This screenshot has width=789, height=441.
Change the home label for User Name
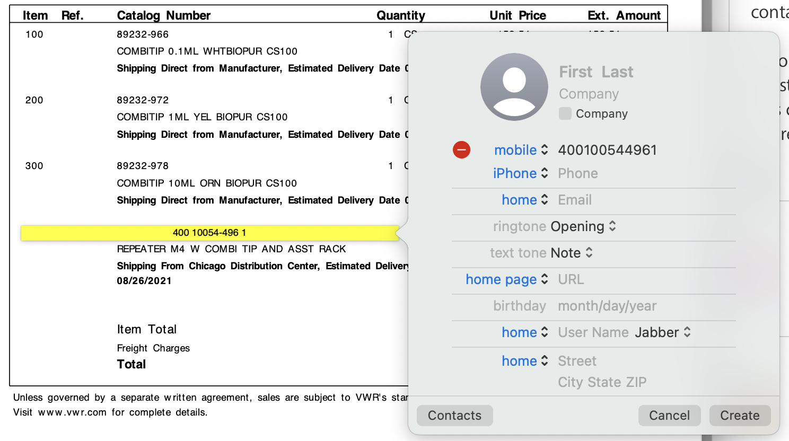point(525,332)
